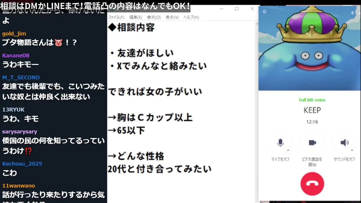Click the ・Xでみんなと絡みたい line
The height and width of the screenshot is (203, 361).
pos(158,66)
